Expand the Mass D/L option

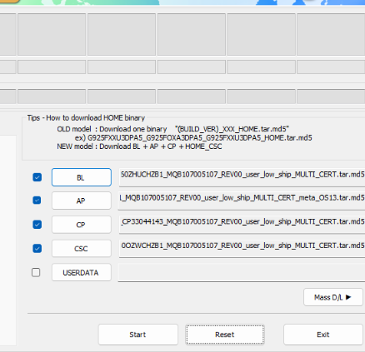coord(333,297)
